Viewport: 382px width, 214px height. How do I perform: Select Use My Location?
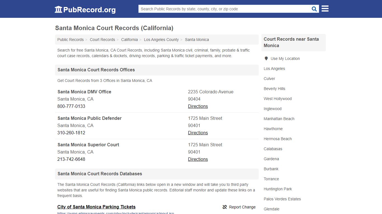point(285,59)
